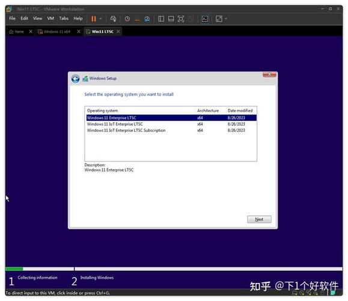Toggle the library sidebar view icon
The width and height of the screenshot is (348, 301).
click(x=161, y=19)
